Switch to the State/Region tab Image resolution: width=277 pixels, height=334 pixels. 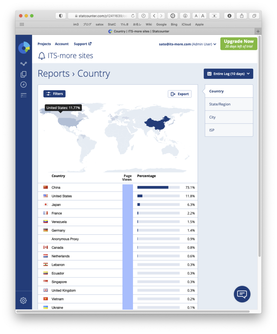(229, 104)
